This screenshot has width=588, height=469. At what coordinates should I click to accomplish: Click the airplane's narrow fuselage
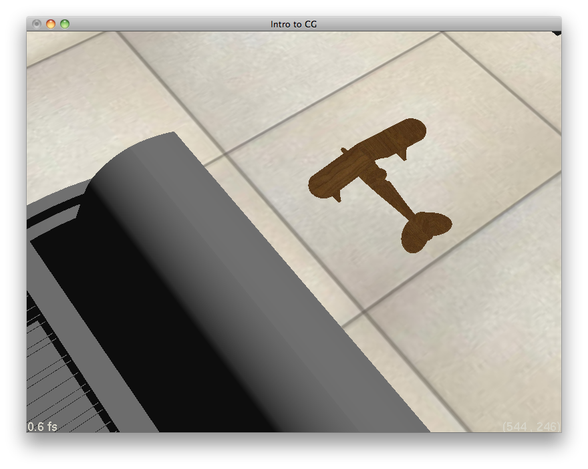[x=397, y=198]
